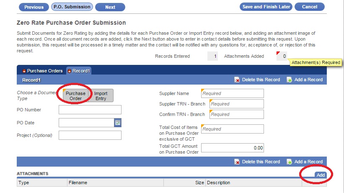This screenshot has height=193, width=344.
Task: Add an attachment with the Add button
Action: pyautogui.click(x=321, y=175)
